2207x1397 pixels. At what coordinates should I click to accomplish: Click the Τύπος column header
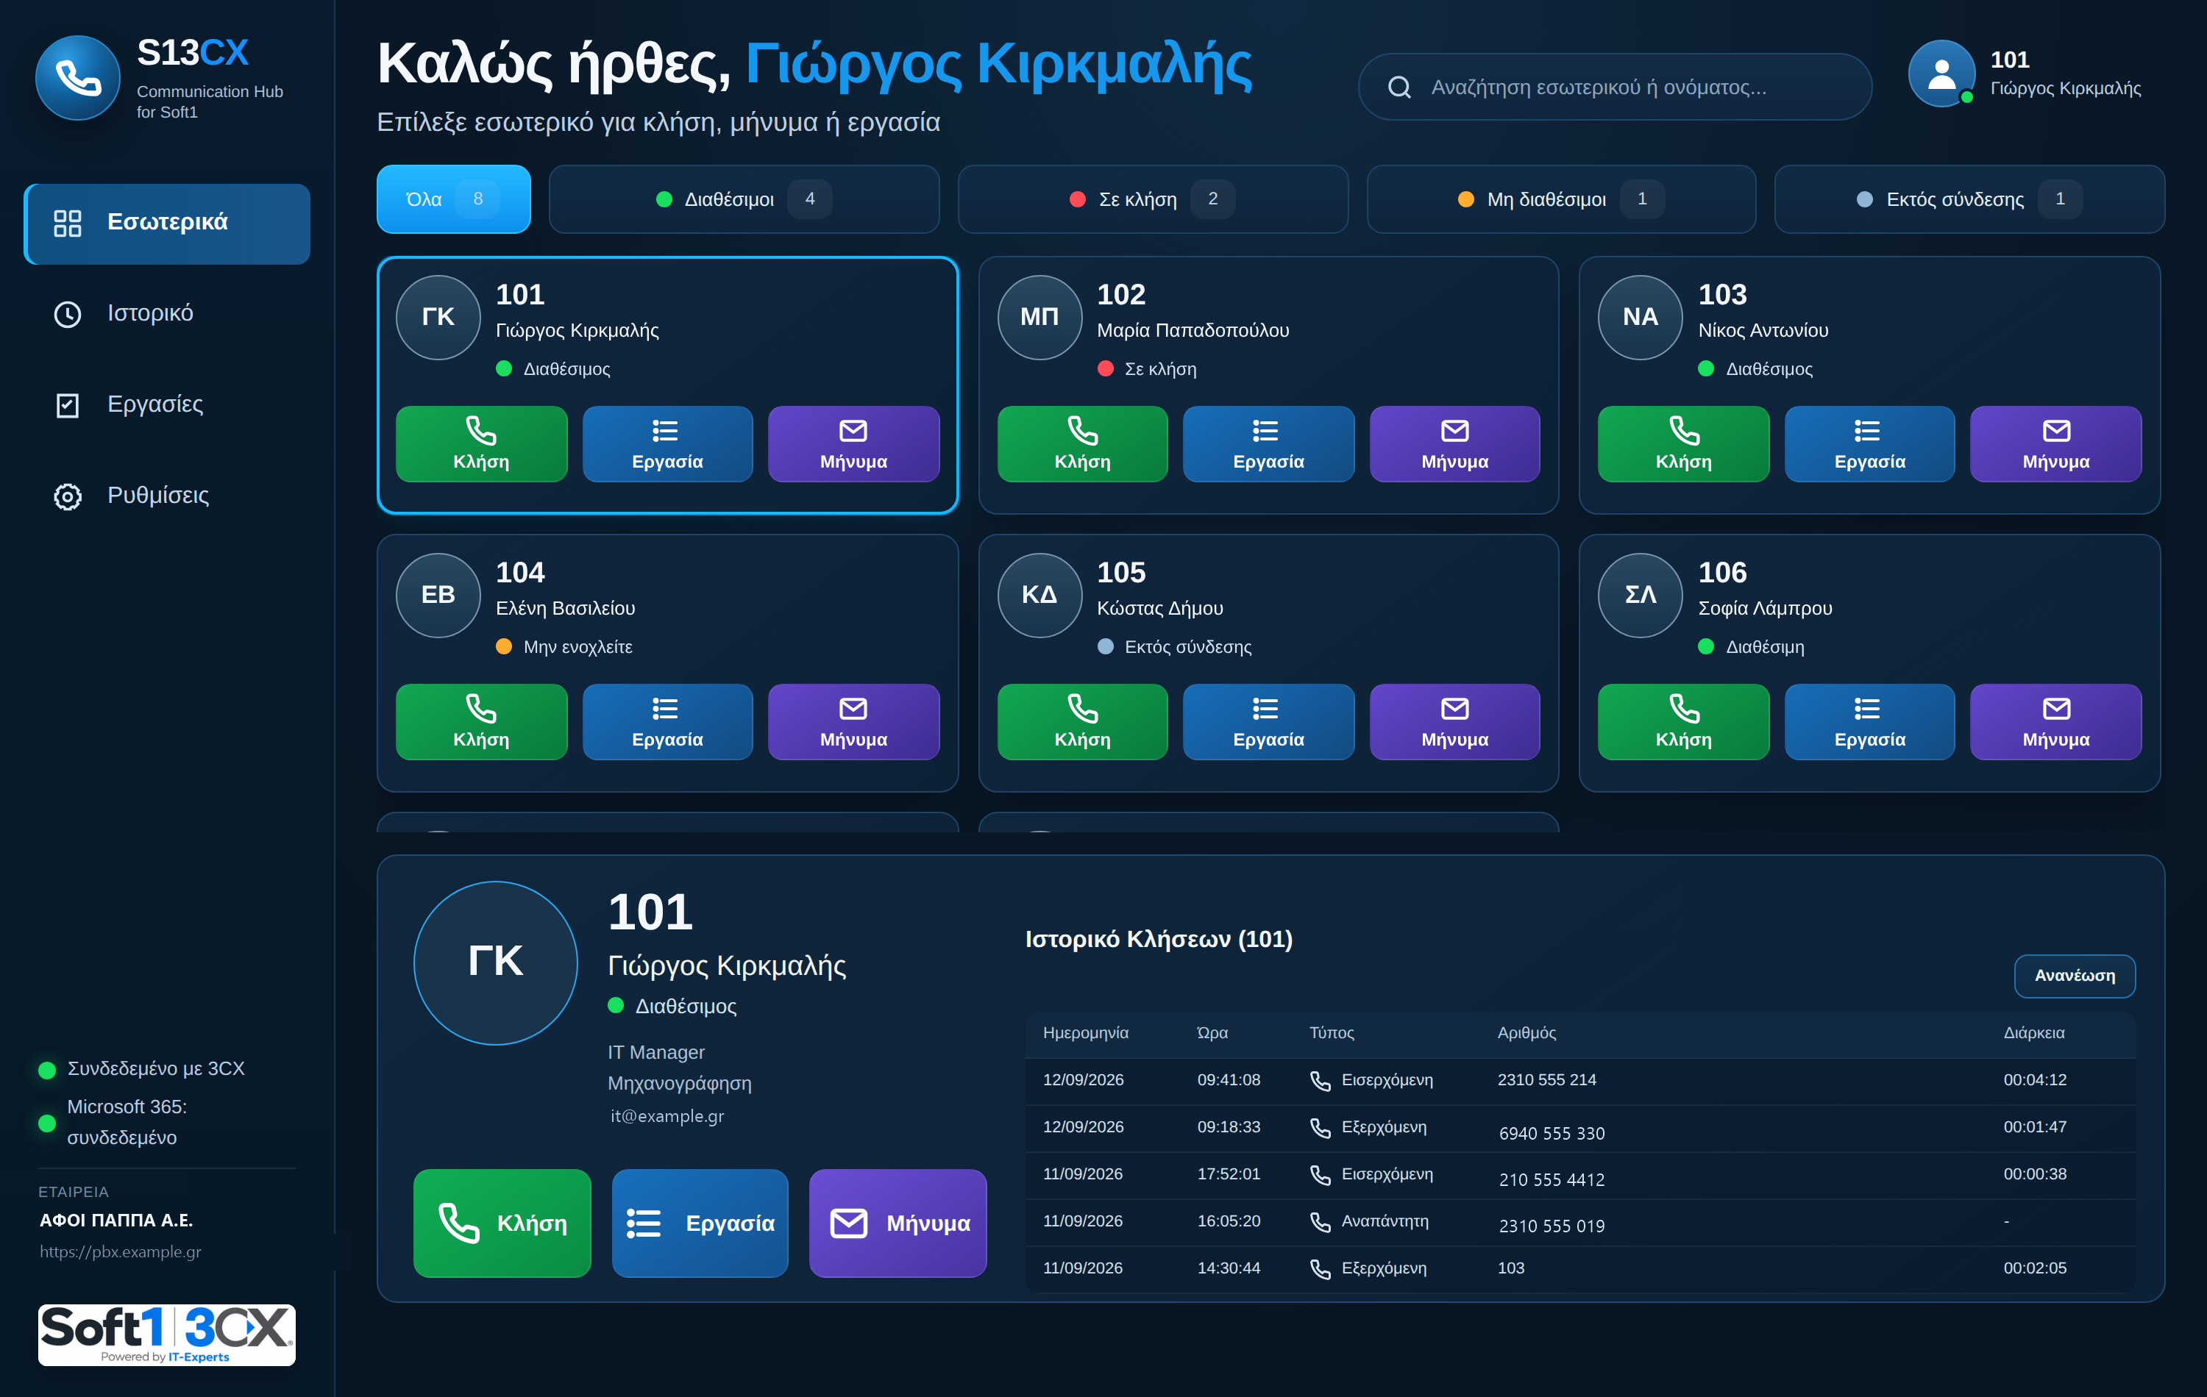coord(1331,1032)
